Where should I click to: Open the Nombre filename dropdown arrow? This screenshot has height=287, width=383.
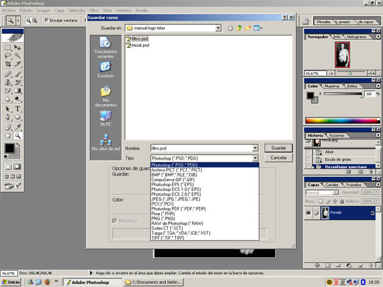coord(255,148)
